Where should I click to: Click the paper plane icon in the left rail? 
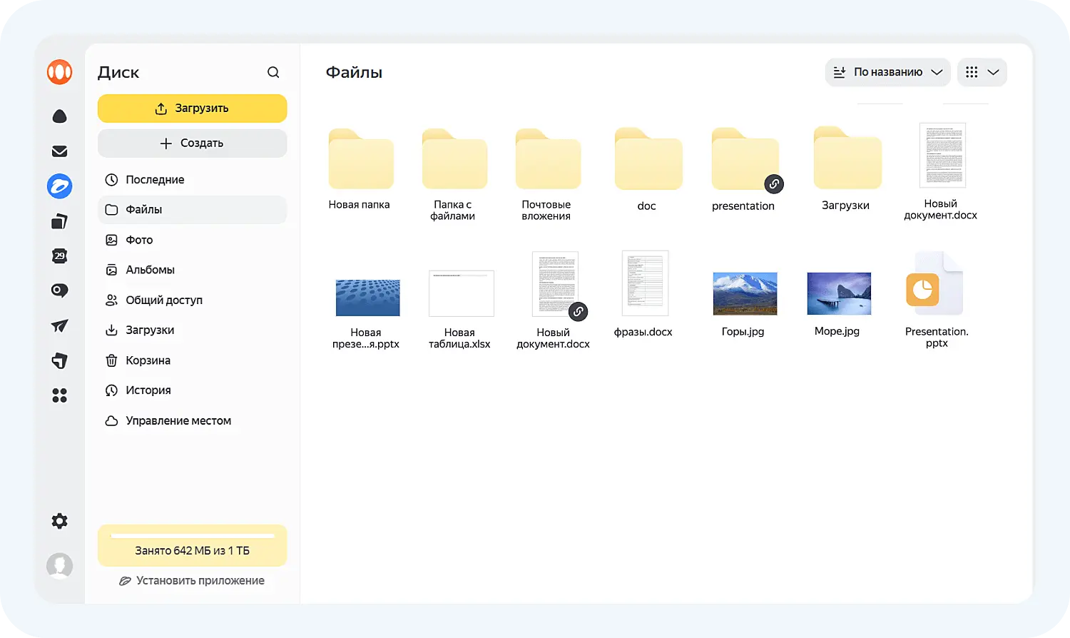click(60, 326)
